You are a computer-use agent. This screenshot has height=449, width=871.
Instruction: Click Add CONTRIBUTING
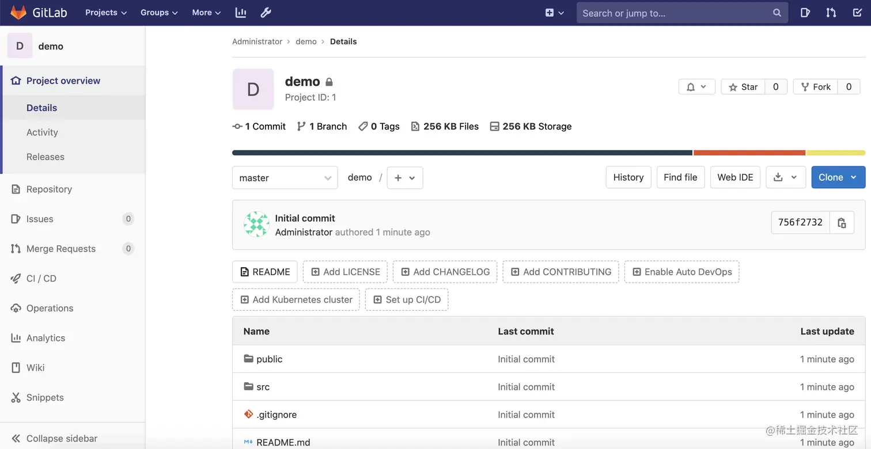pyautogui.click(x=561, y=272)
